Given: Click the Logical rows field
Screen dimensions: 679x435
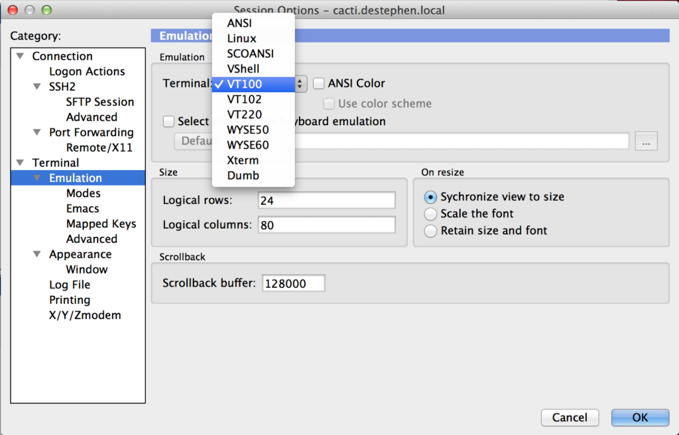Looking at the screenshot, I should click(x=326, y=200).
